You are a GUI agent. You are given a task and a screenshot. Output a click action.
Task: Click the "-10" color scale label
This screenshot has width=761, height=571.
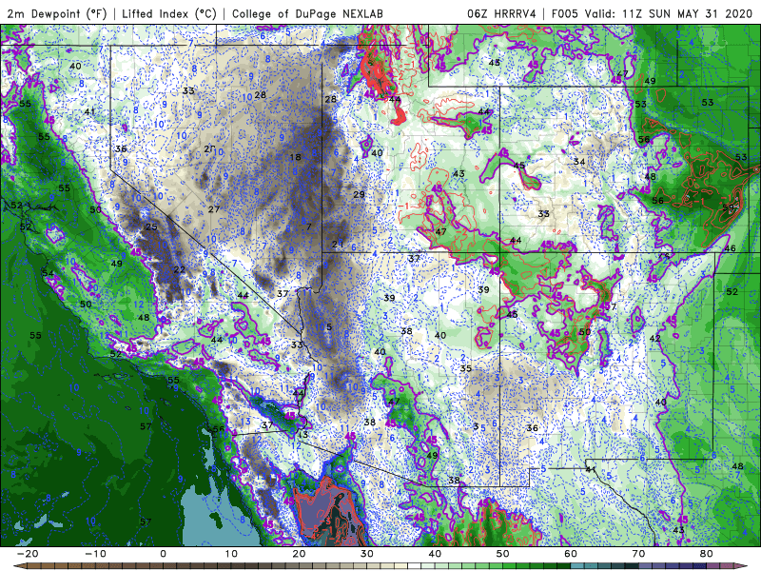pyautogui.click(x=95, y=554)
